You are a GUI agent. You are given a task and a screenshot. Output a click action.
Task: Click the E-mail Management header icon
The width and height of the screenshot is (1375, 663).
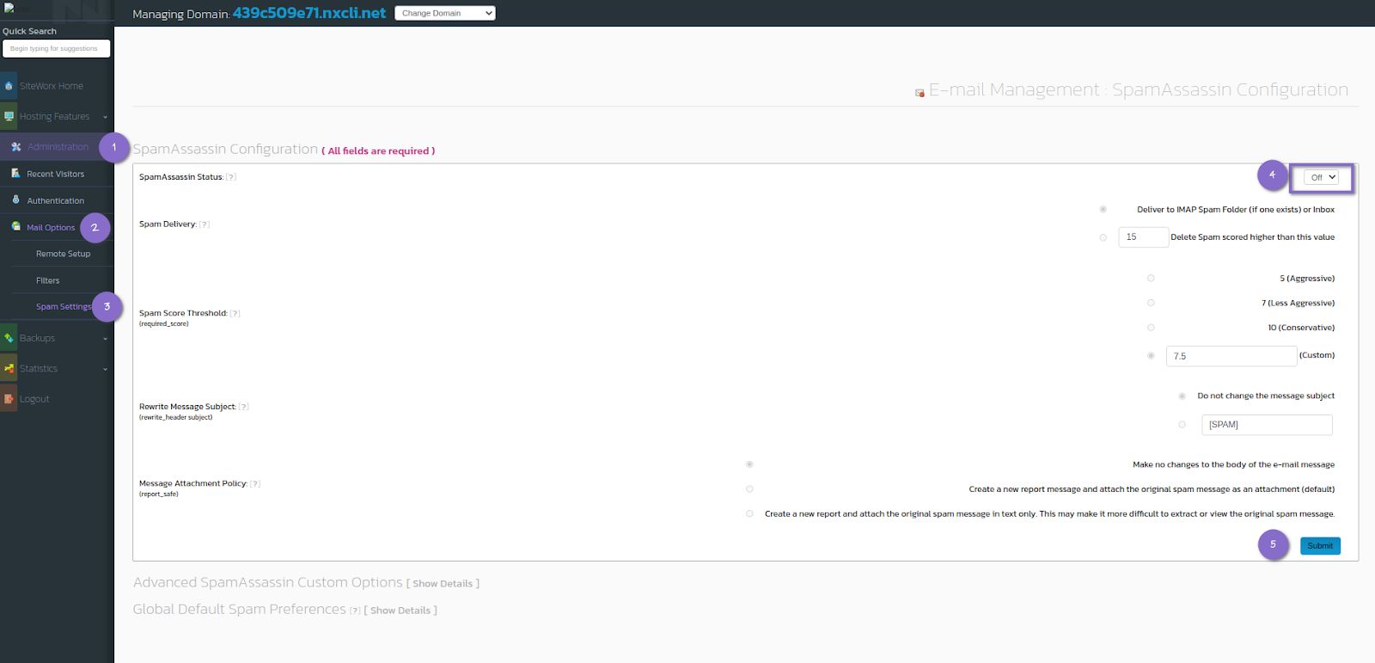[x=920, y=93]
